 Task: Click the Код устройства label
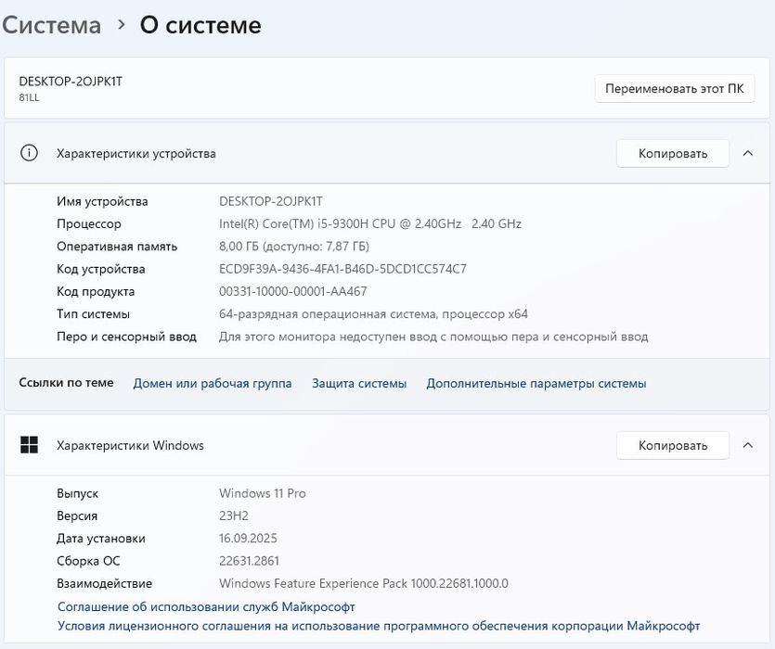[x=101, y=269]
